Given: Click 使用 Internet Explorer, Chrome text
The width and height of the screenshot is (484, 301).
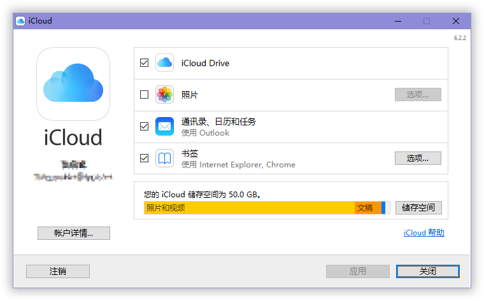Looking at the screenshot, I should [x=238, y=165].
